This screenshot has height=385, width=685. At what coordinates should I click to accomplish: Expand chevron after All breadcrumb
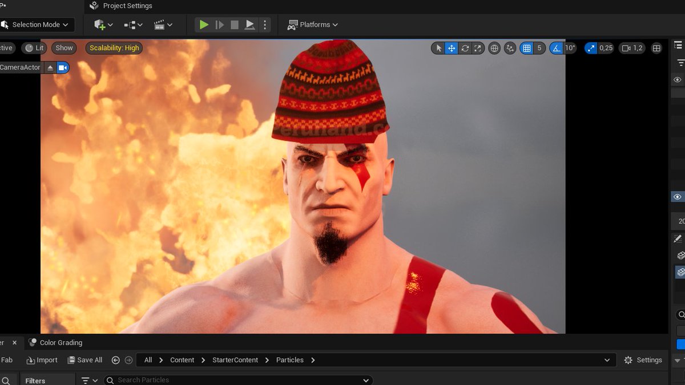161,360
